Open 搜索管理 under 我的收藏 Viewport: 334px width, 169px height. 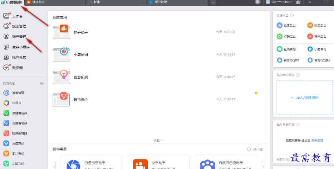14,93
